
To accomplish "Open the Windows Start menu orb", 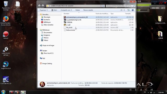I will click(x=3, y=92).
